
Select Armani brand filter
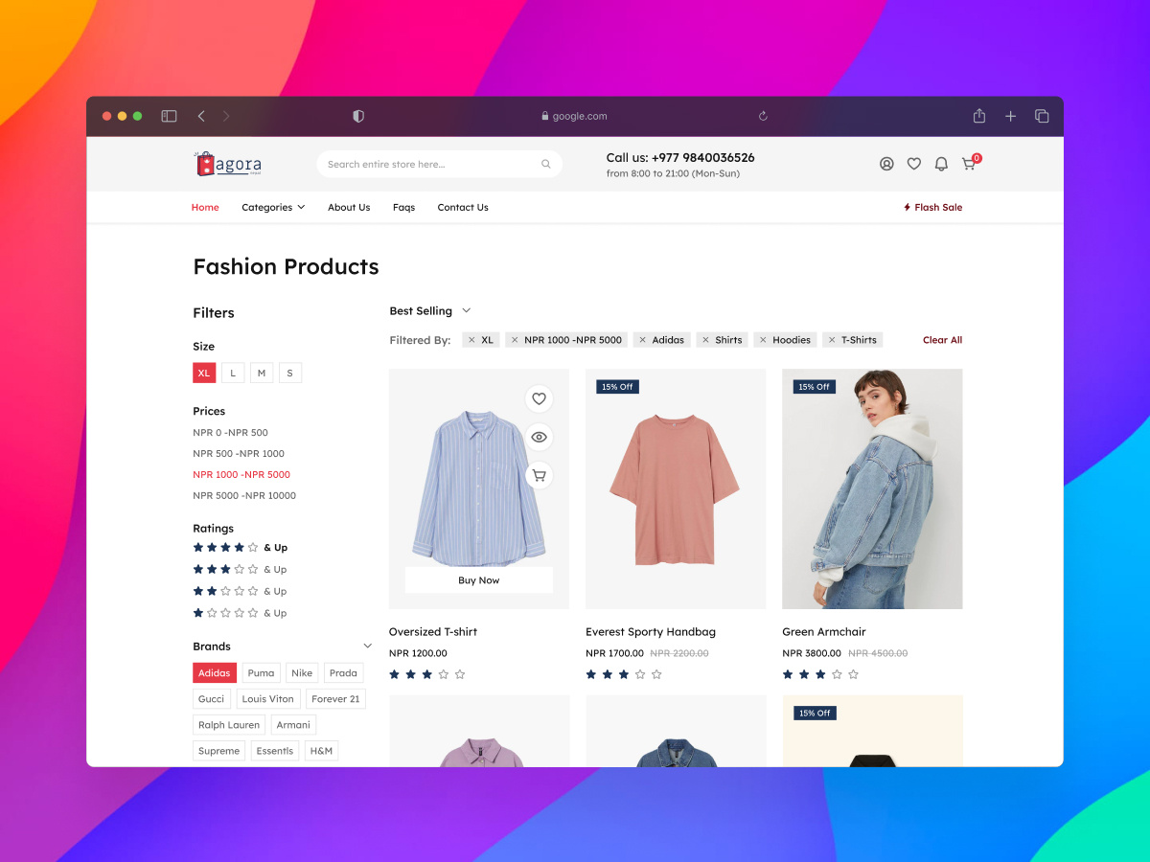[293, 725]
